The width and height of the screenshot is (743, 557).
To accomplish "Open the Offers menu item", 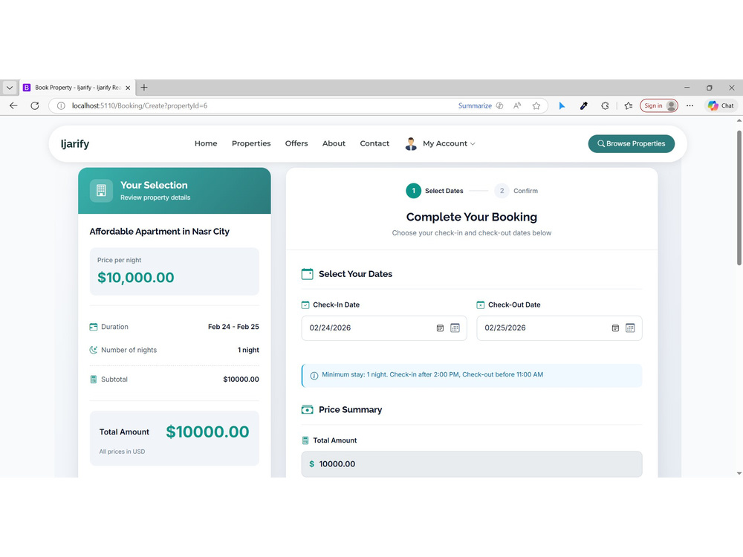I will tap(296, 143).
